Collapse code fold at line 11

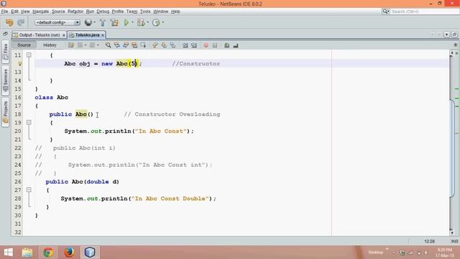click(29, 55)
